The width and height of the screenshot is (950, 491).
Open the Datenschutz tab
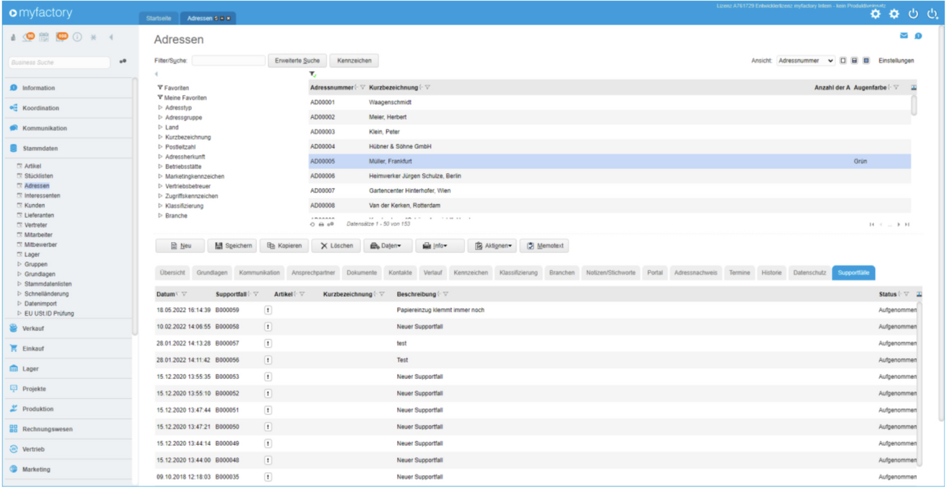810,273
